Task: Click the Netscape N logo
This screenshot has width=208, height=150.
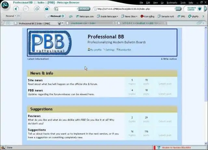Action: click(x=5, y=5)
